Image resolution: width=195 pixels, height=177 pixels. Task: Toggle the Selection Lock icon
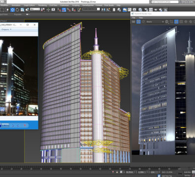pyautogui.click(x=117, y=172)
